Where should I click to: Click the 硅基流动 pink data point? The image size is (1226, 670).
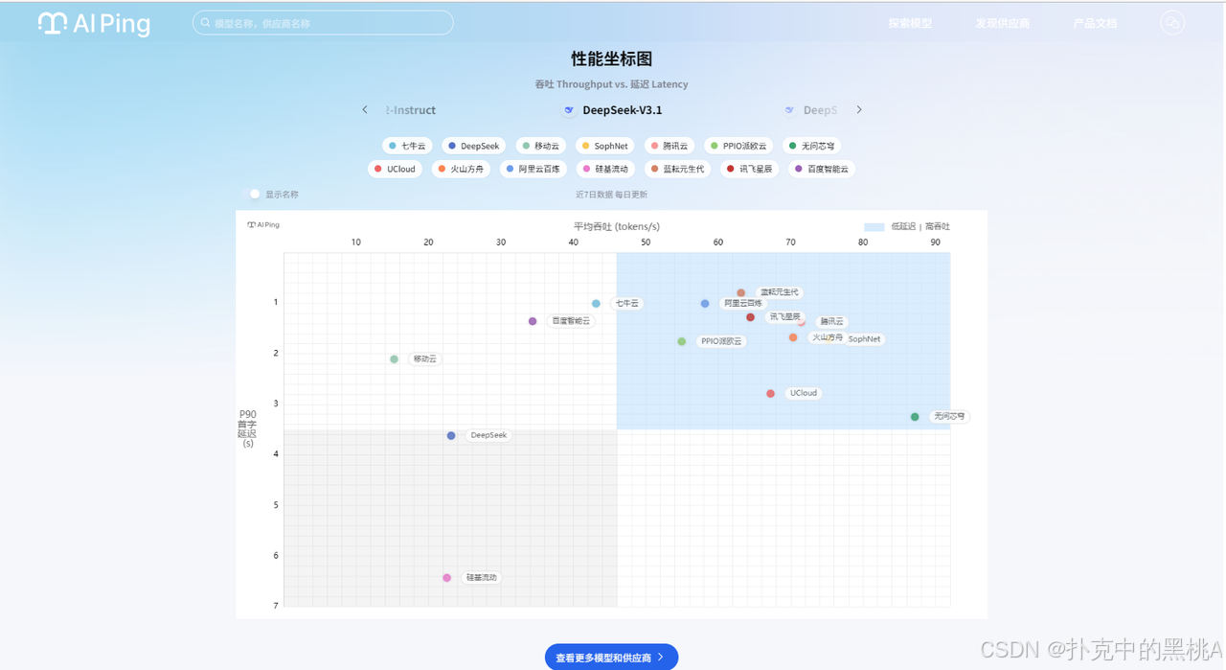(x=447, y=578)
